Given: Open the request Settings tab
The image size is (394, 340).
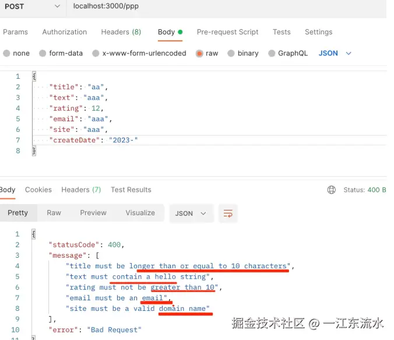Looking at the screenshot, I should [x=319, y=32].
